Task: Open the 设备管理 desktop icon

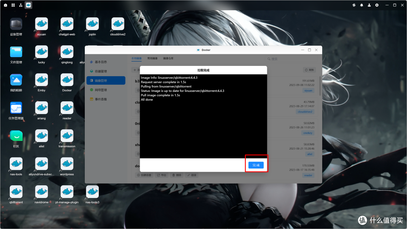Action: (16, 27)
